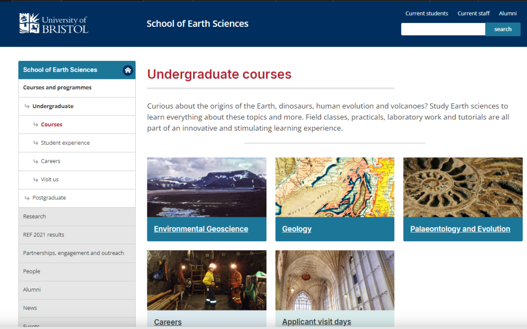This screenshot has width=527, height=329.
Task: Open the Current students link
Action: coord(426,14)
